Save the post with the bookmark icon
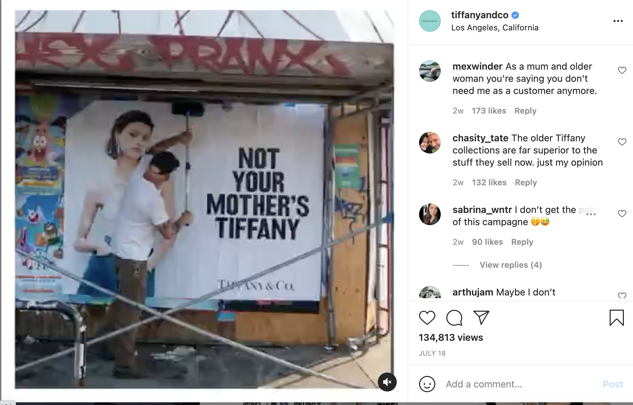 pyautogui.click(x=616, y=318)
